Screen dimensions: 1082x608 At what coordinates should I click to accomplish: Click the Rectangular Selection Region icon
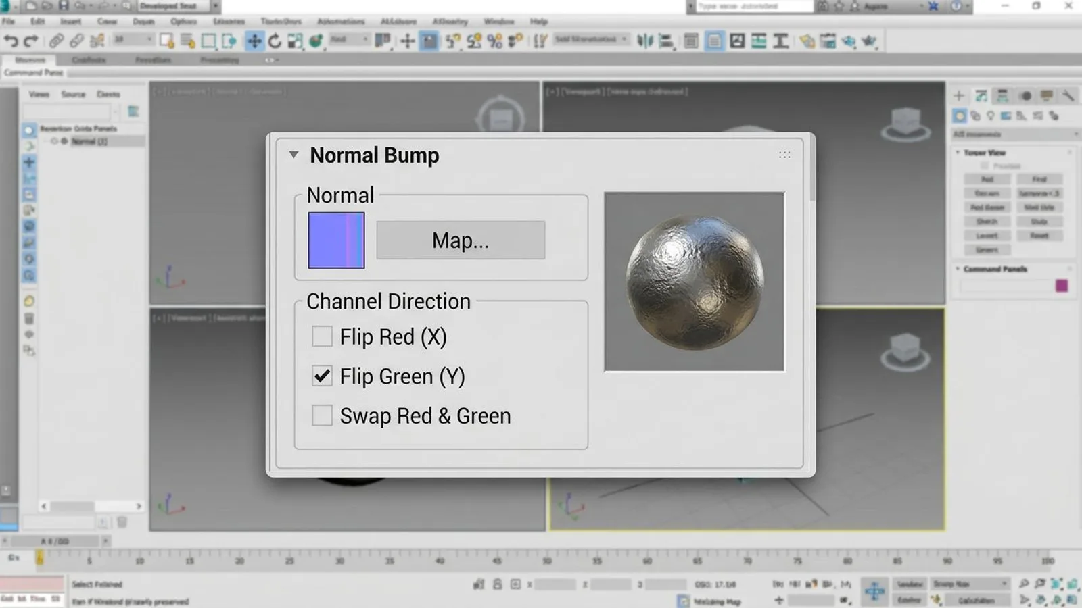click(x=209, y=41)
